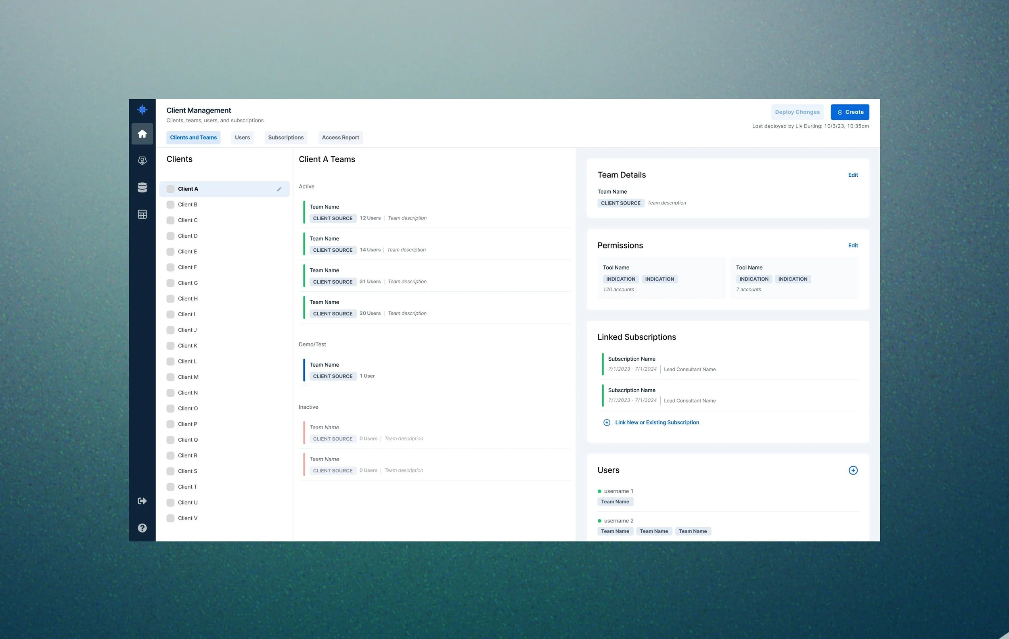Open the Subscriptions tab
Image resolution: width=1009 pixels, height=639 pixels.
click(286, 137)
